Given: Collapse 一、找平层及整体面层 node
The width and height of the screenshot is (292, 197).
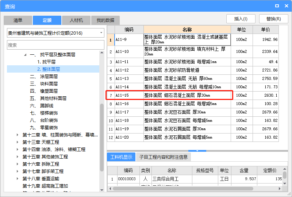Looking at the screenshot, I should [25, 55].
